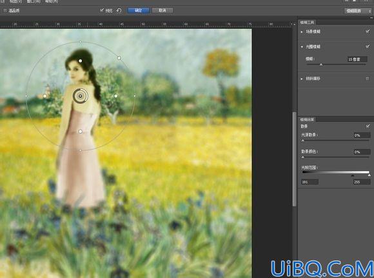Click the black light range slider handle
This screenshot has width=374, height=278.
(353, 175)
